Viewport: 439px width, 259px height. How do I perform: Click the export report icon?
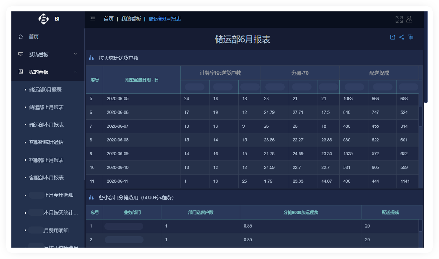[x=392, y=37]
